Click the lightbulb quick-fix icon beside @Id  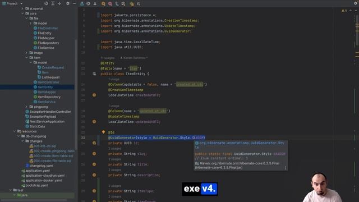pyautogui.click(x=103, y=132)
